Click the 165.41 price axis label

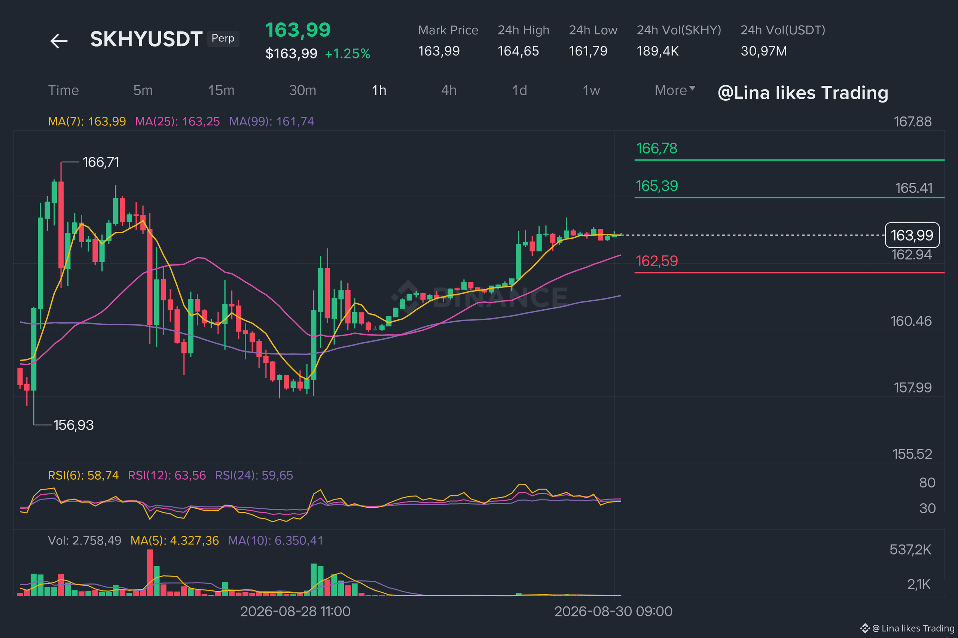pos(914,188)
